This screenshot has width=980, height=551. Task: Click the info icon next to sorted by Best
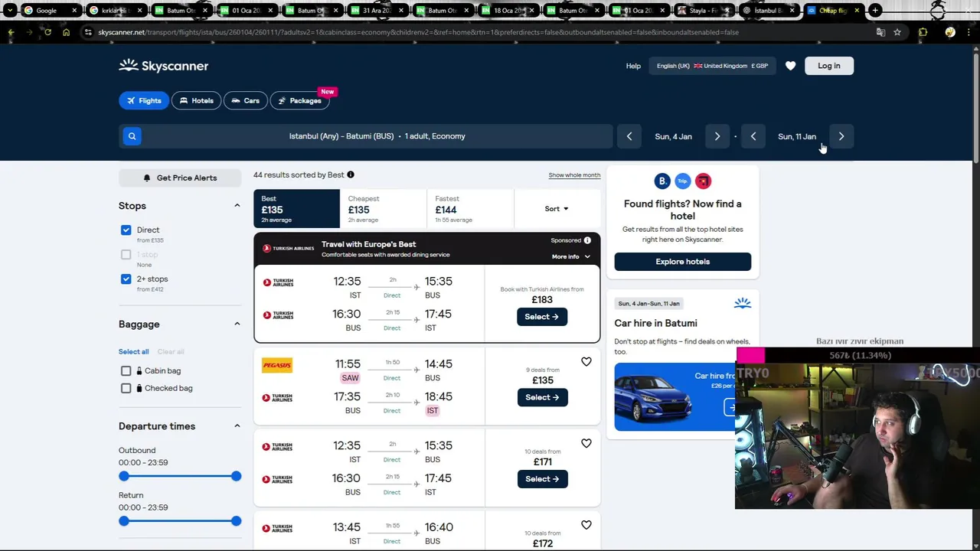[351, 174]
